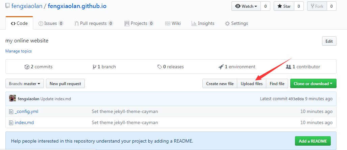The image size is (347, 150).
Task: Open the Clone or download dropdown
Action: [x=313, y=84]
